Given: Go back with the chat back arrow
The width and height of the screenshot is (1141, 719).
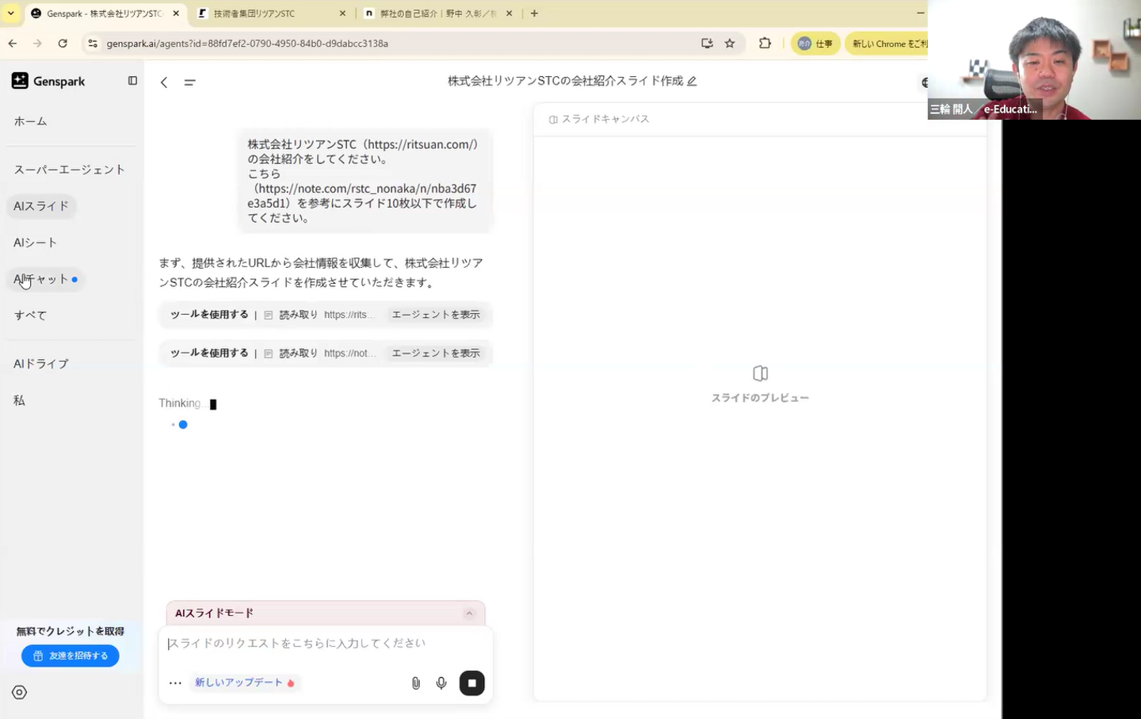Looking at the screenshot, I should click(164, 82).
